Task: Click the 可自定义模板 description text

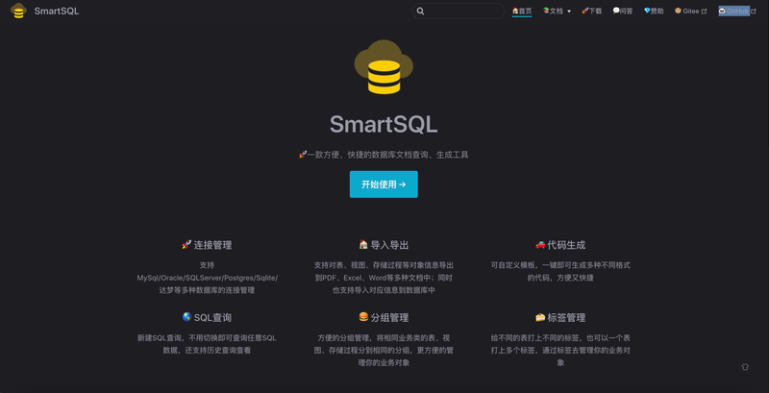Action: pyautogui.click(x=560, y=272)
